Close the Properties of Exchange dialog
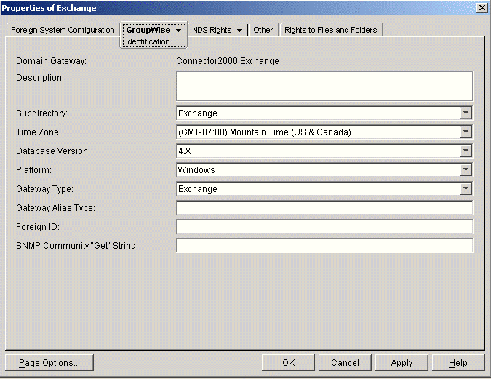The height and width of the screenshot is (379, 491). click(x=482, y=8)
